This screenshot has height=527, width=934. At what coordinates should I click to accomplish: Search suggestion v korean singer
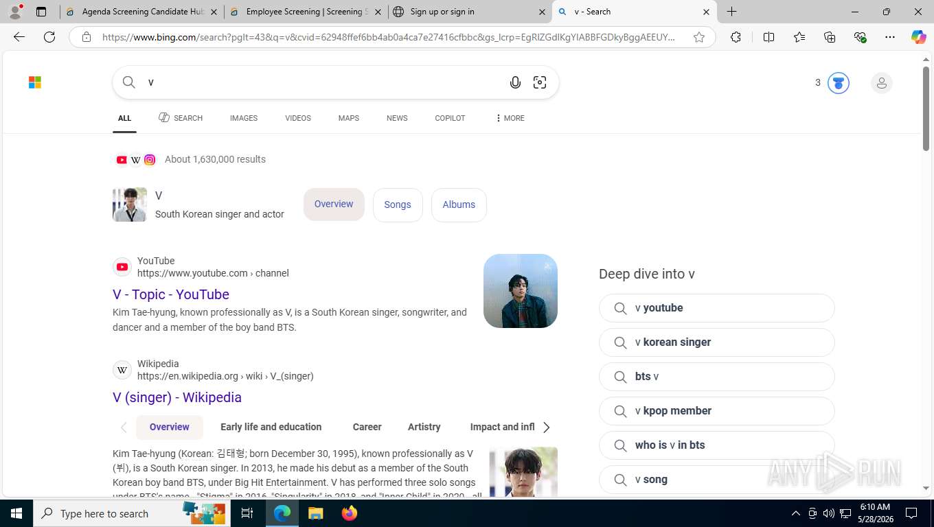pyautogui.click(x=717, y=342)
